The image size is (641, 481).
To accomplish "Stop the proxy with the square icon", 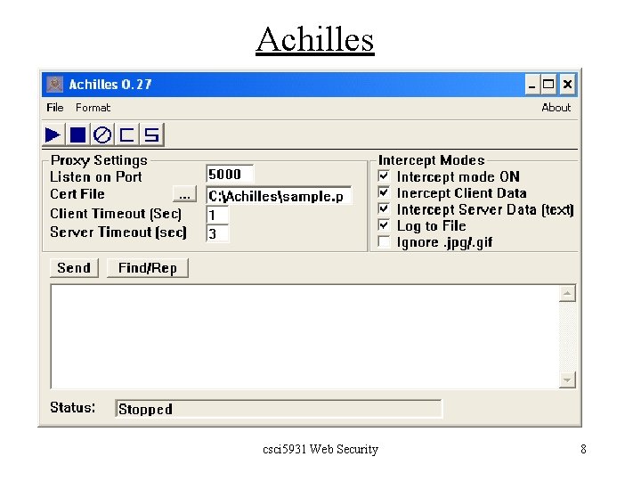I will (x=77, y=135).
